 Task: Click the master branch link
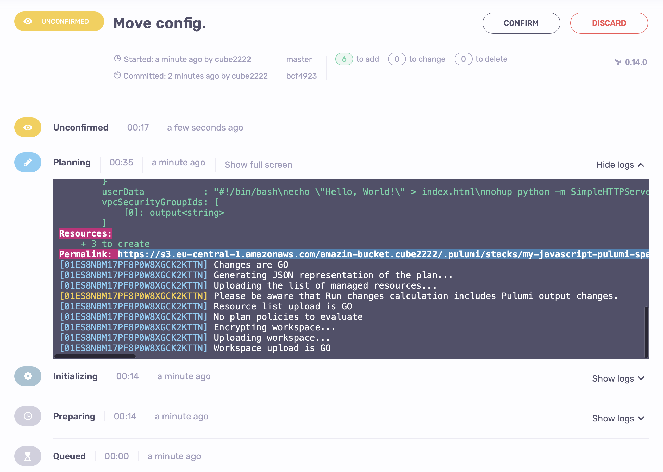click(299, 59)
